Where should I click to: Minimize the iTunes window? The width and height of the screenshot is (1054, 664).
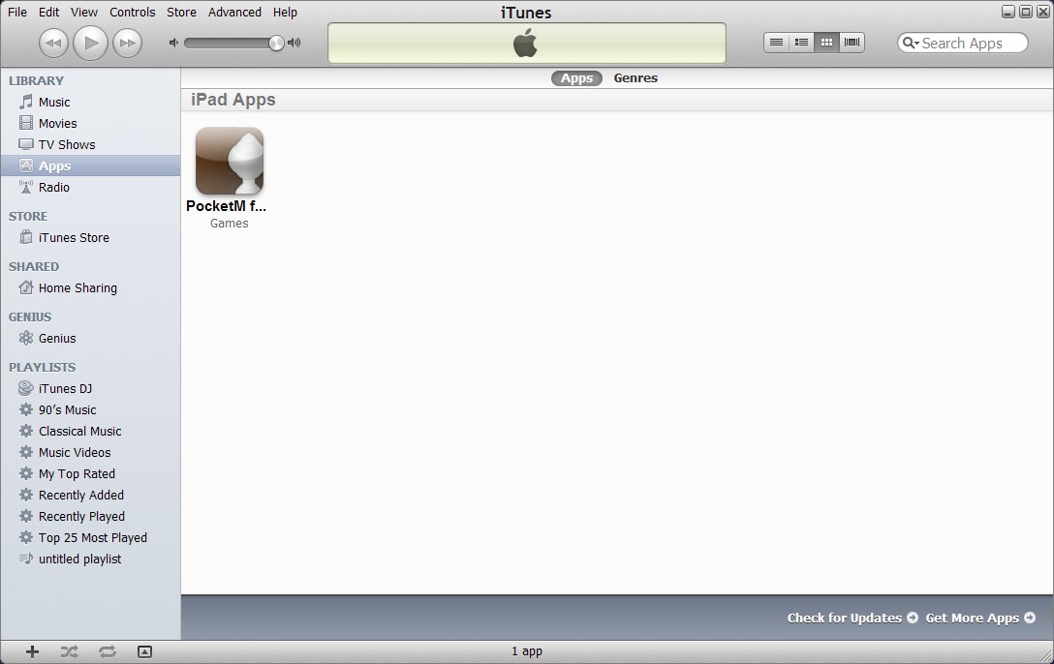tap(1008, 12)
